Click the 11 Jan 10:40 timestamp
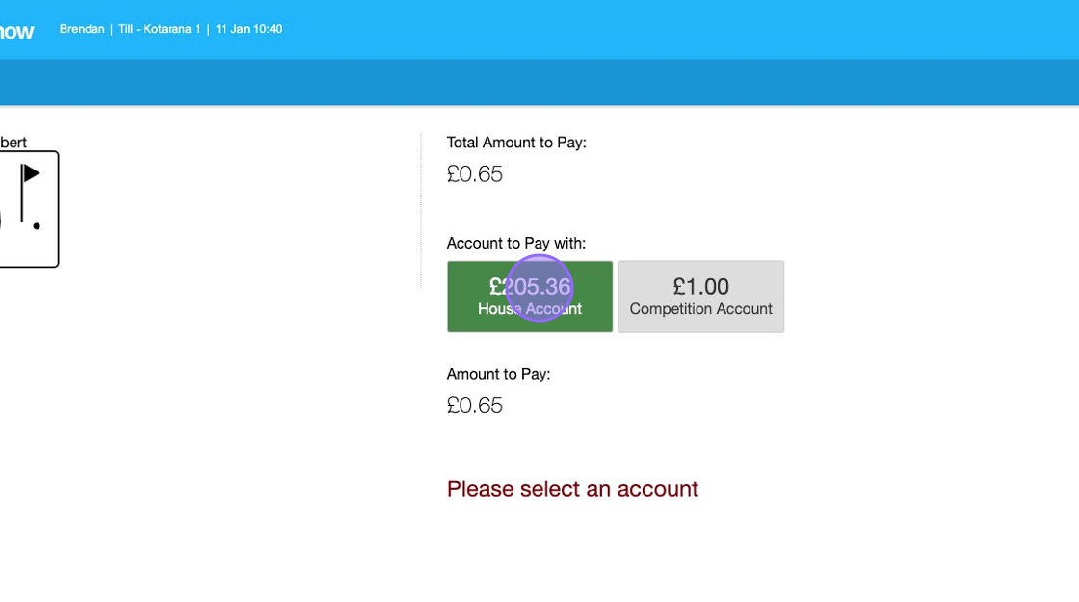This screenshot has width=1079, height=602. pos(249,29)
